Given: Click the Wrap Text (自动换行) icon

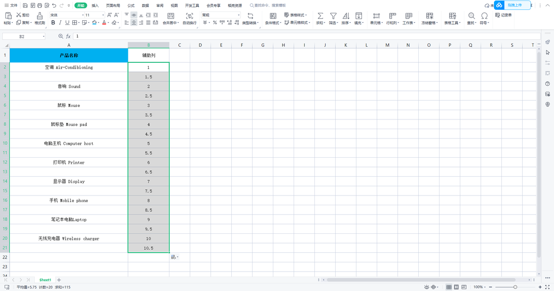Looking at the screenshot, I should point(189,16).
